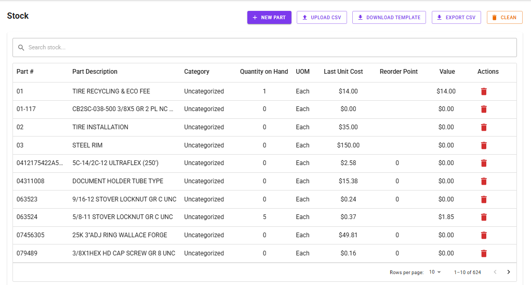Delete the 3/8X1HEX HD CAP SCREW row
The height and width of the screenshot is (285, 531).
click(x=484, y=253)
